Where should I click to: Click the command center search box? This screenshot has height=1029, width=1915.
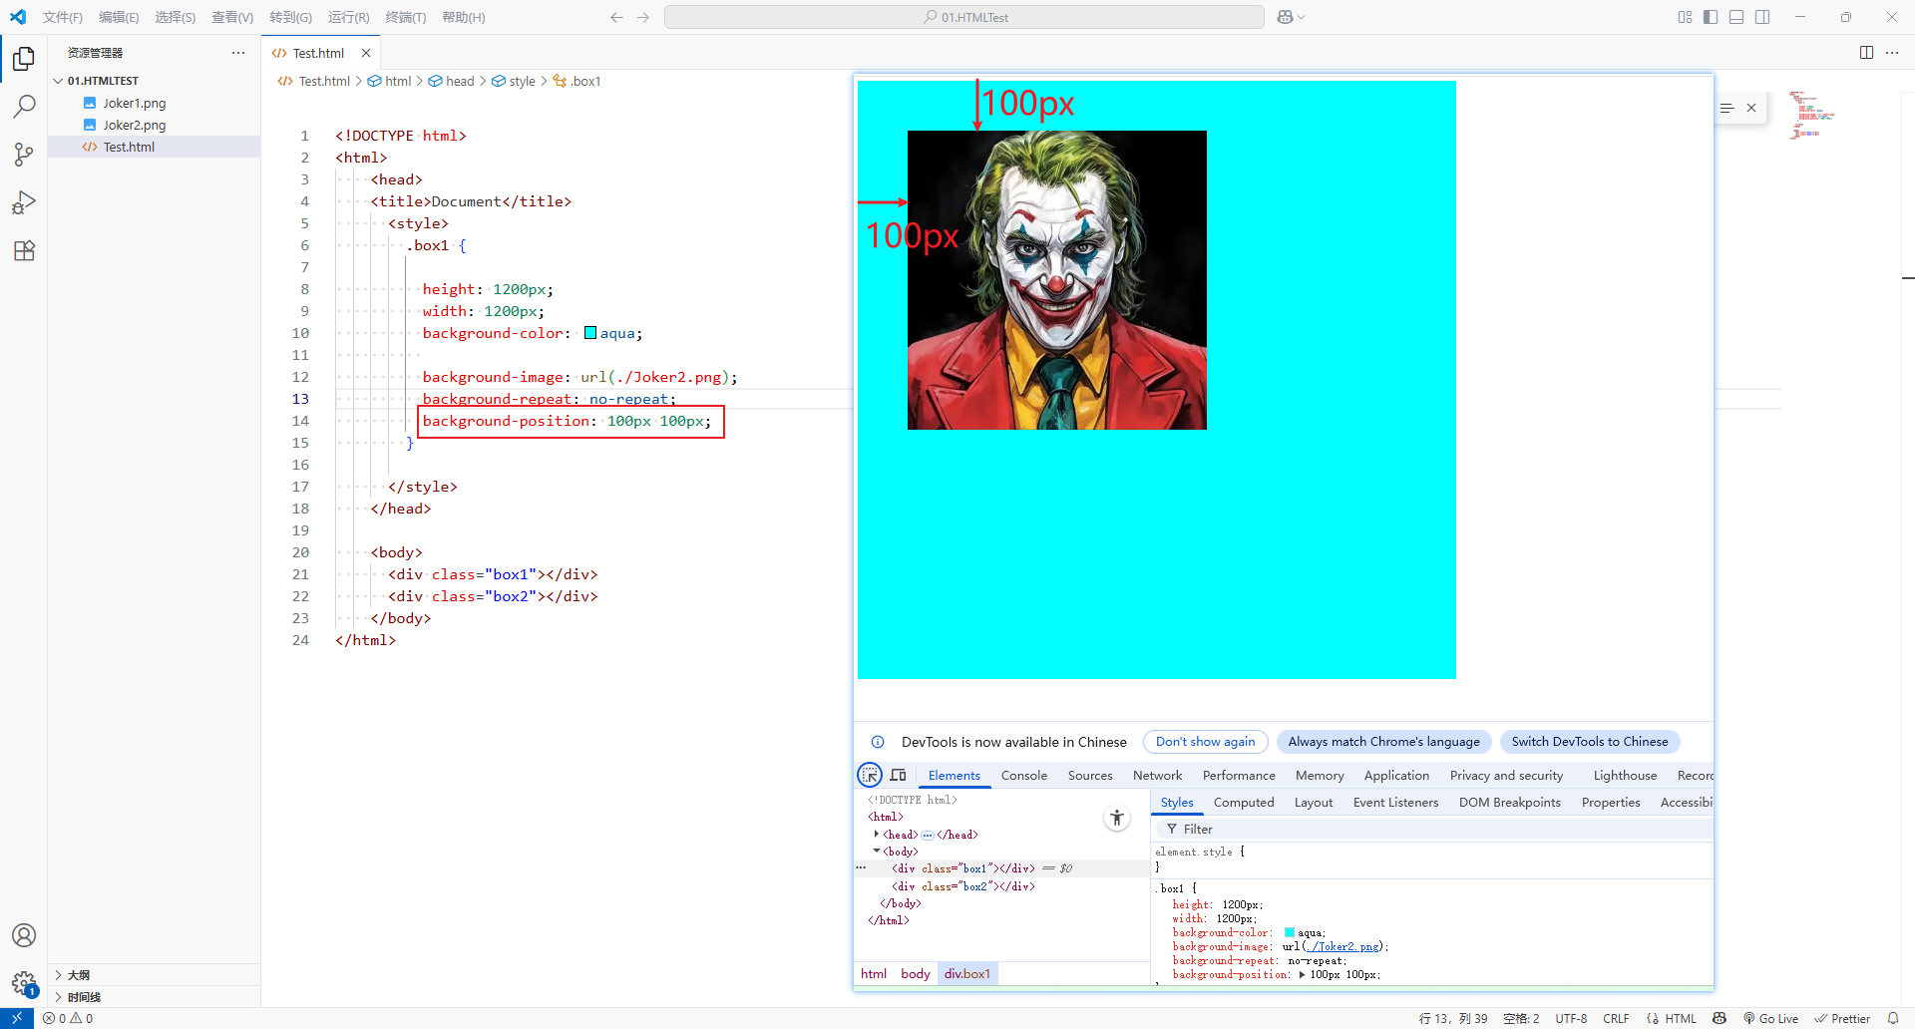coord(963,17)
